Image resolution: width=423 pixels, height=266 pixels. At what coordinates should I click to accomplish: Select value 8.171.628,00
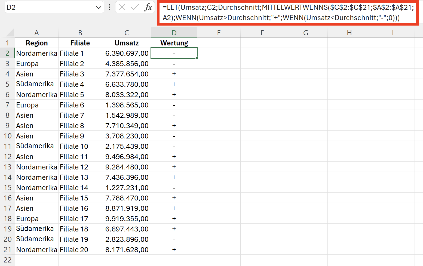[x=127, y=249]
